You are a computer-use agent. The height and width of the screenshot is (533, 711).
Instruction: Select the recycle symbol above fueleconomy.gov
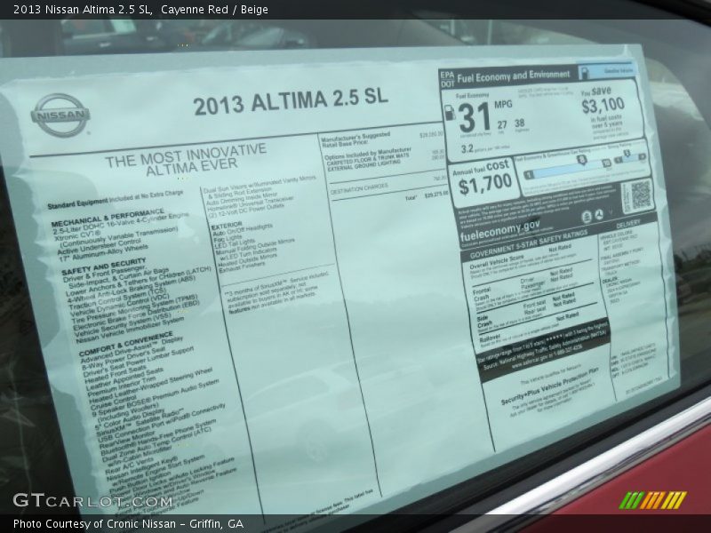(600, 213)
